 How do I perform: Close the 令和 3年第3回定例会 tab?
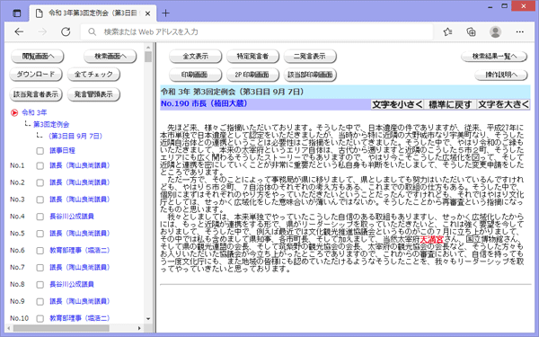pos(147,13)
